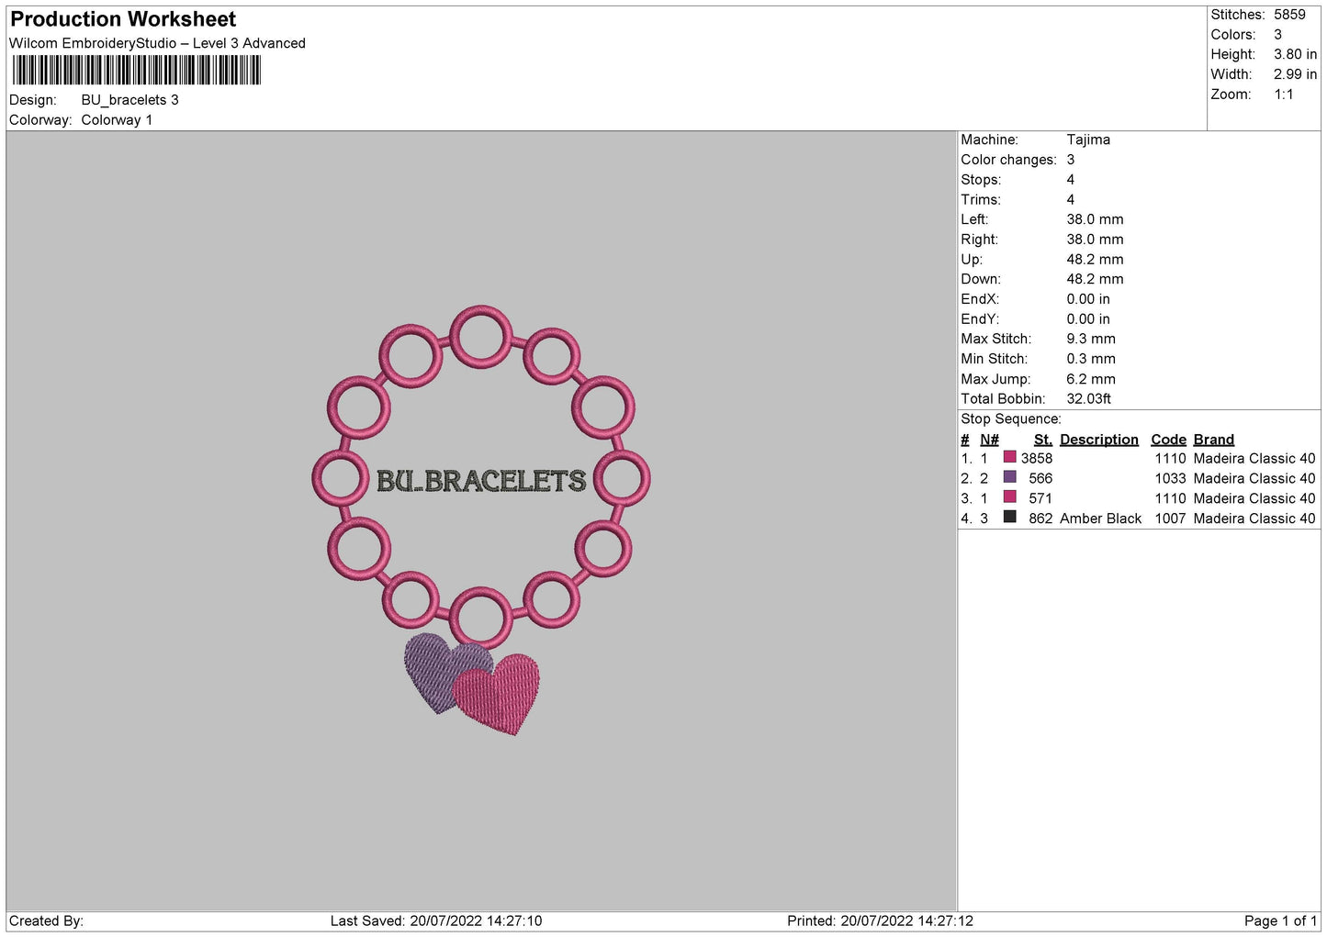Screen dimensions: 1327x937
Task: Click the width value '2.99 in'
Action: point(1295,74)
